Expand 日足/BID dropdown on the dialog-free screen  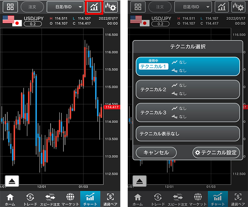[65, 7]
